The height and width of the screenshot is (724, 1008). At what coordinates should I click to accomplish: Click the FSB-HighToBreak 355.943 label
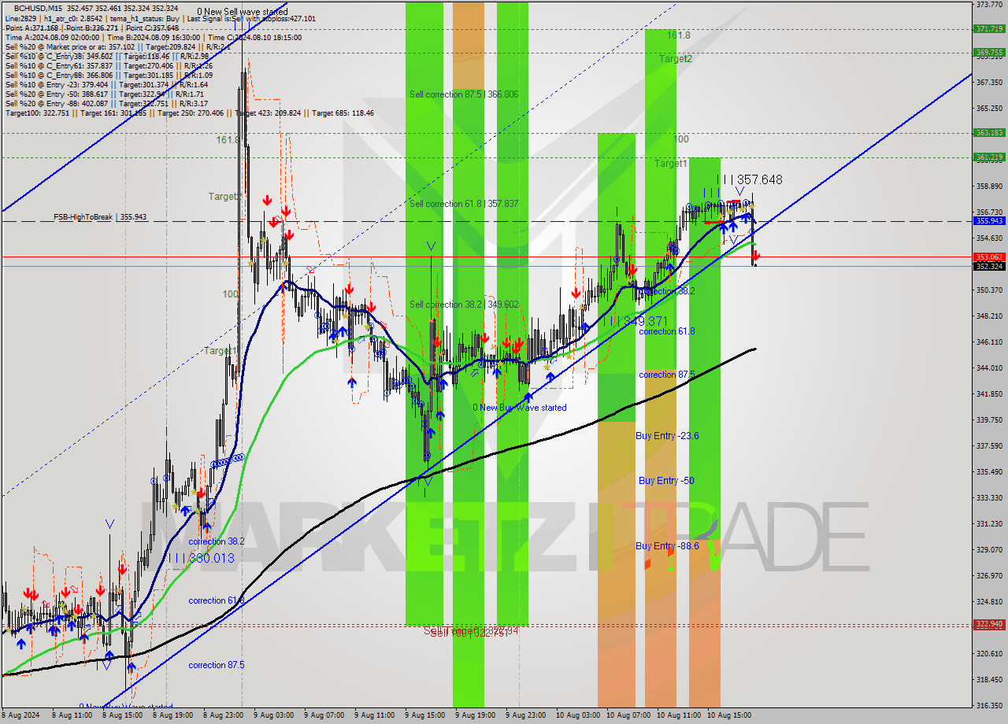[x=100, y=216]
